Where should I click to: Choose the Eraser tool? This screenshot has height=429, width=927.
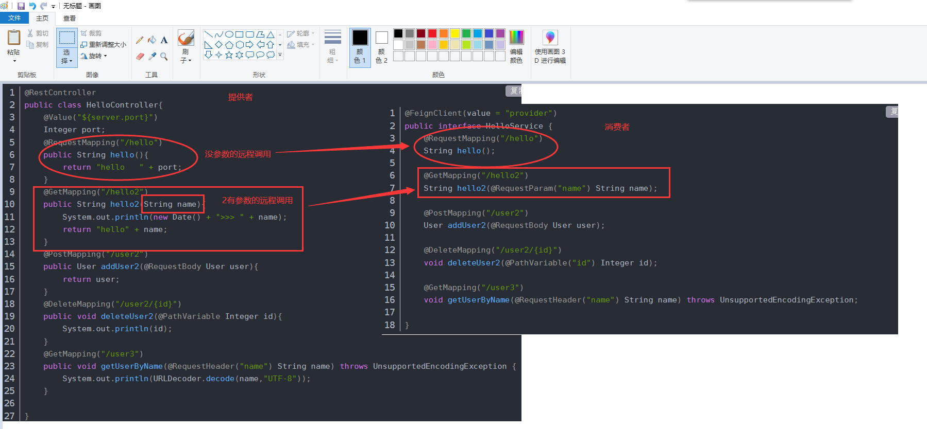(140, 56)
